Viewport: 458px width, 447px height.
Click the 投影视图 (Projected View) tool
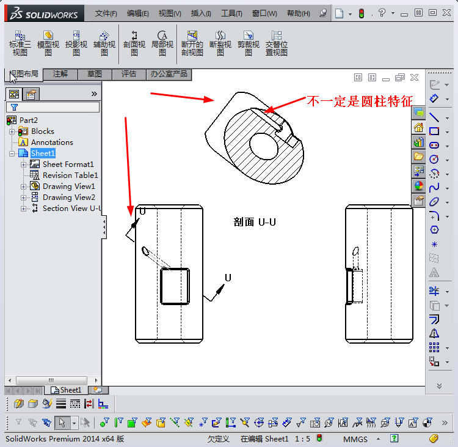(x=76, y=43)
